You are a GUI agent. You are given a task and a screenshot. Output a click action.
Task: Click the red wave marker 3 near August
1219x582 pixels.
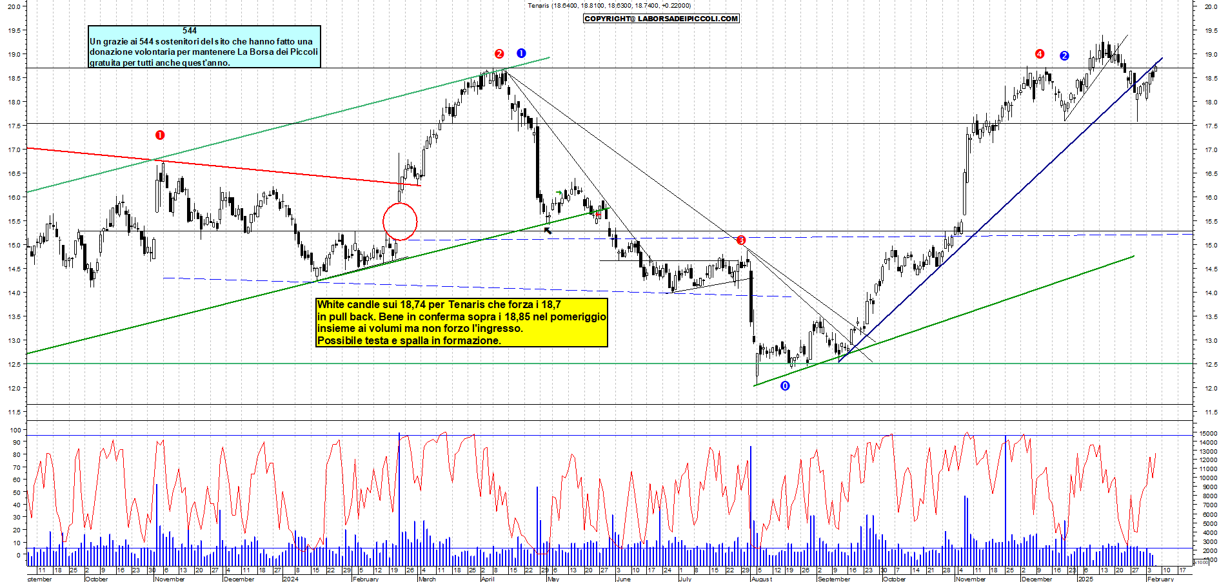(741, 240)
